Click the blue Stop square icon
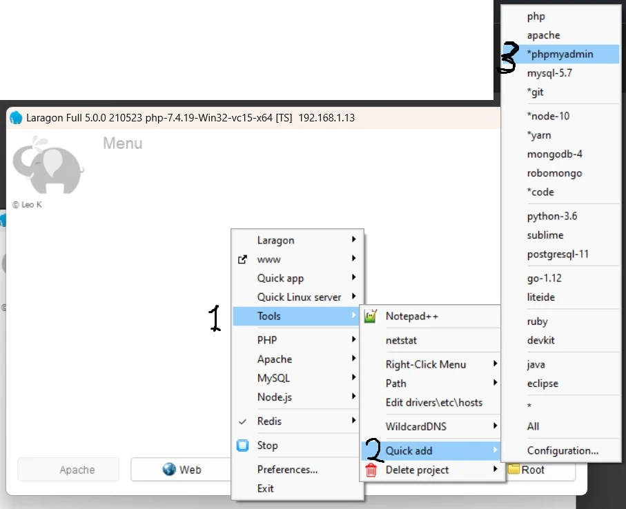The width and height of the screenshot is (626, 509). (x=243, y=445)
